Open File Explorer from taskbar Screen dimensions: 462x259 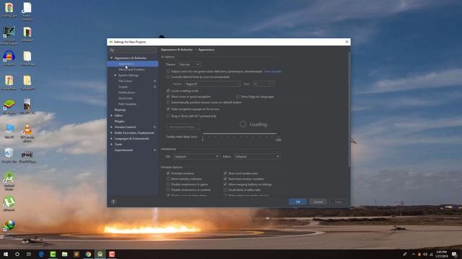[64, 254]
